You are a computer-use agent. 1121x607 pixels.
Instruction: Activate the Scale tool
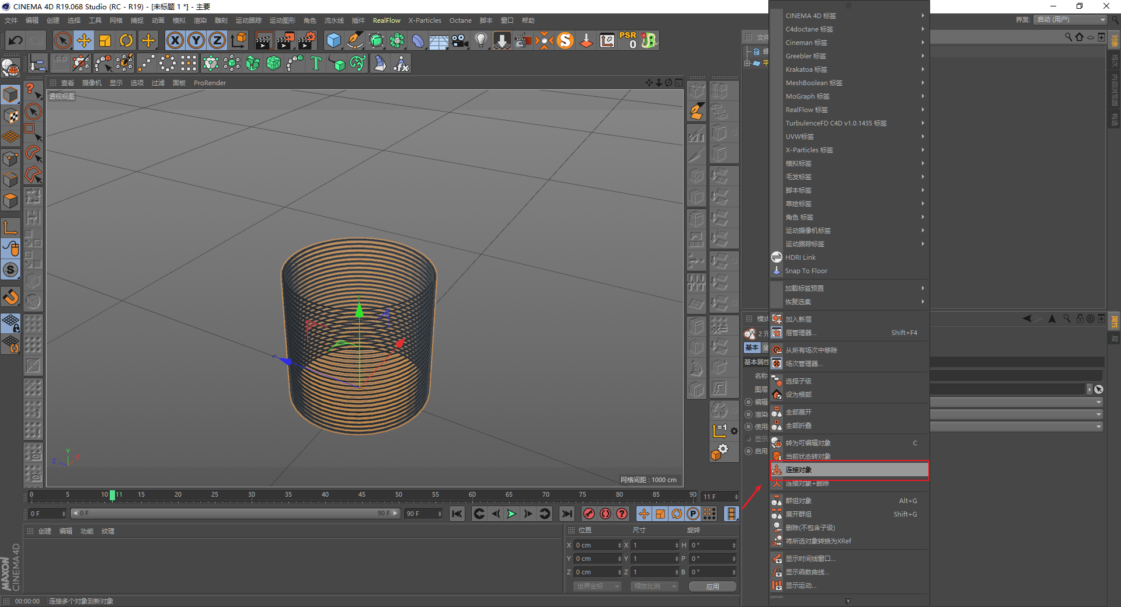pos(105,40)
